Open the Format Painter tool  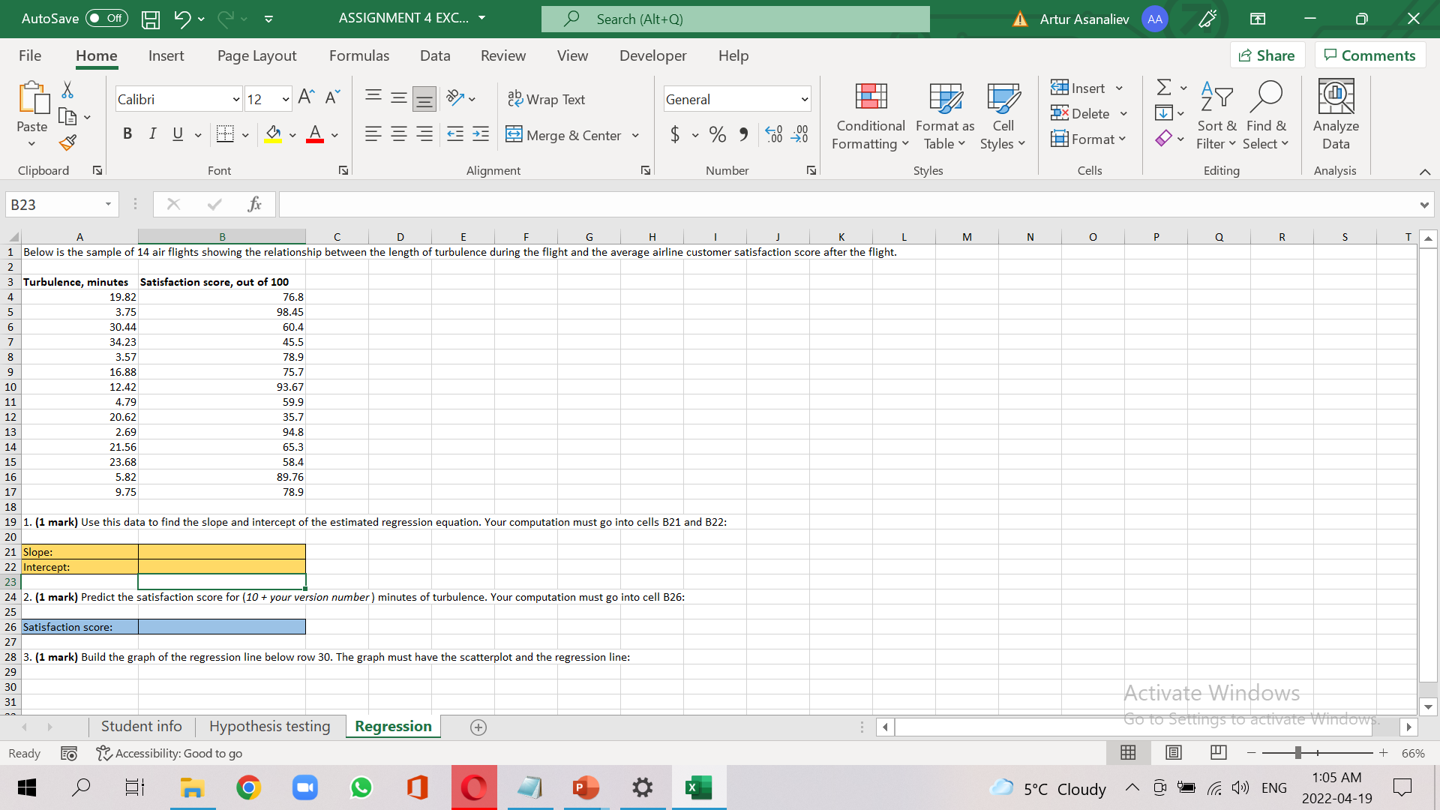tap(67, 142)
